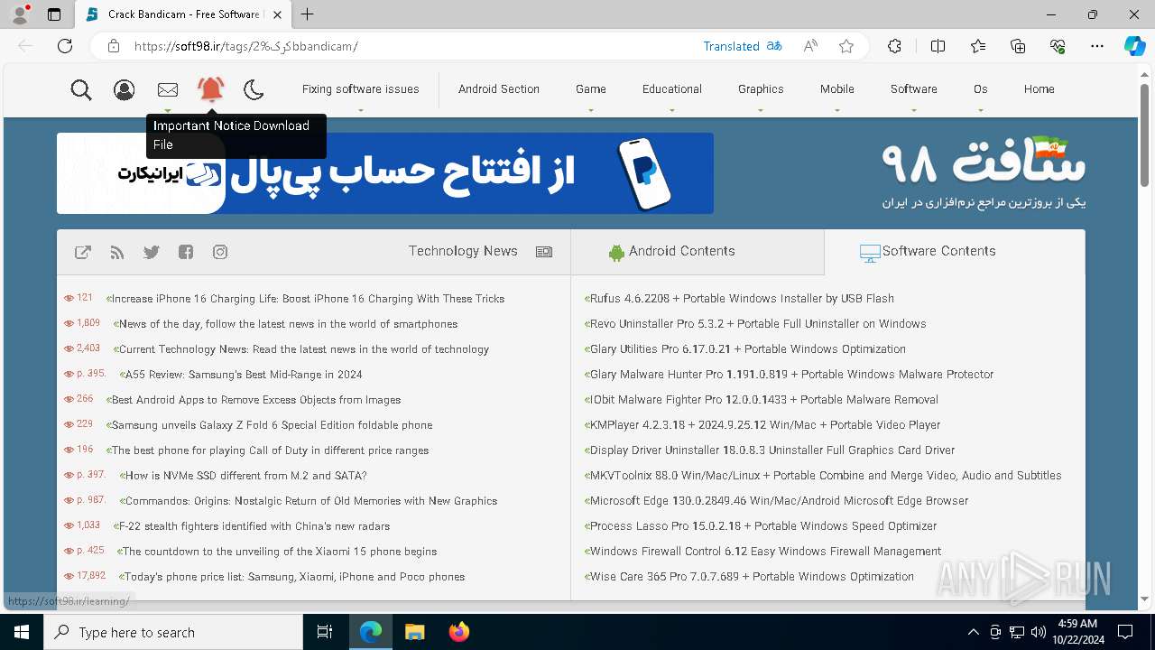Expand the Software menu

pos(914,89)
